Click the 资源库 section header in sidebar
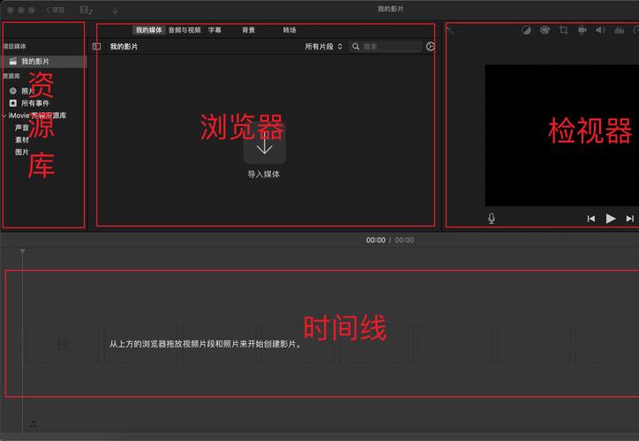Viewport: 639px width, 441px height. pos(11,76)
